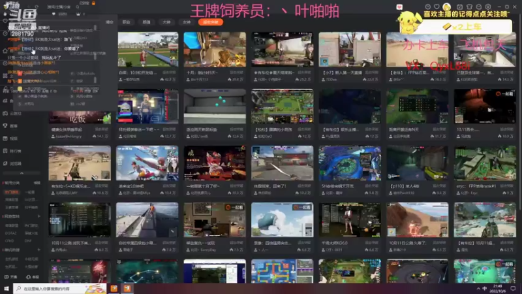
Task: Open the 赛事 trophy sidebar item
Action: tap(10, 126)
